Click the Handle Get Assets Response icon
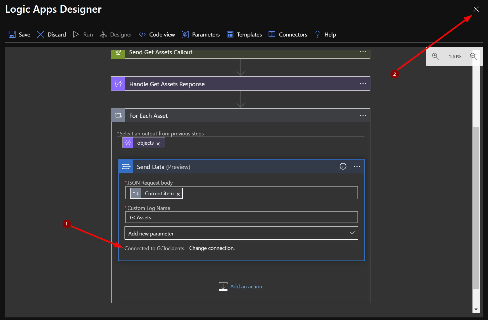 tap(118, 84)
